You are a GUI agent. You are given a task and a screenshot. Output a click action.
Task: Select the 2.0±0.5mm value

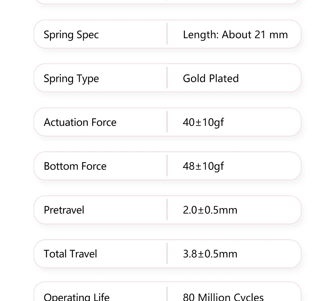click(210, 210)
